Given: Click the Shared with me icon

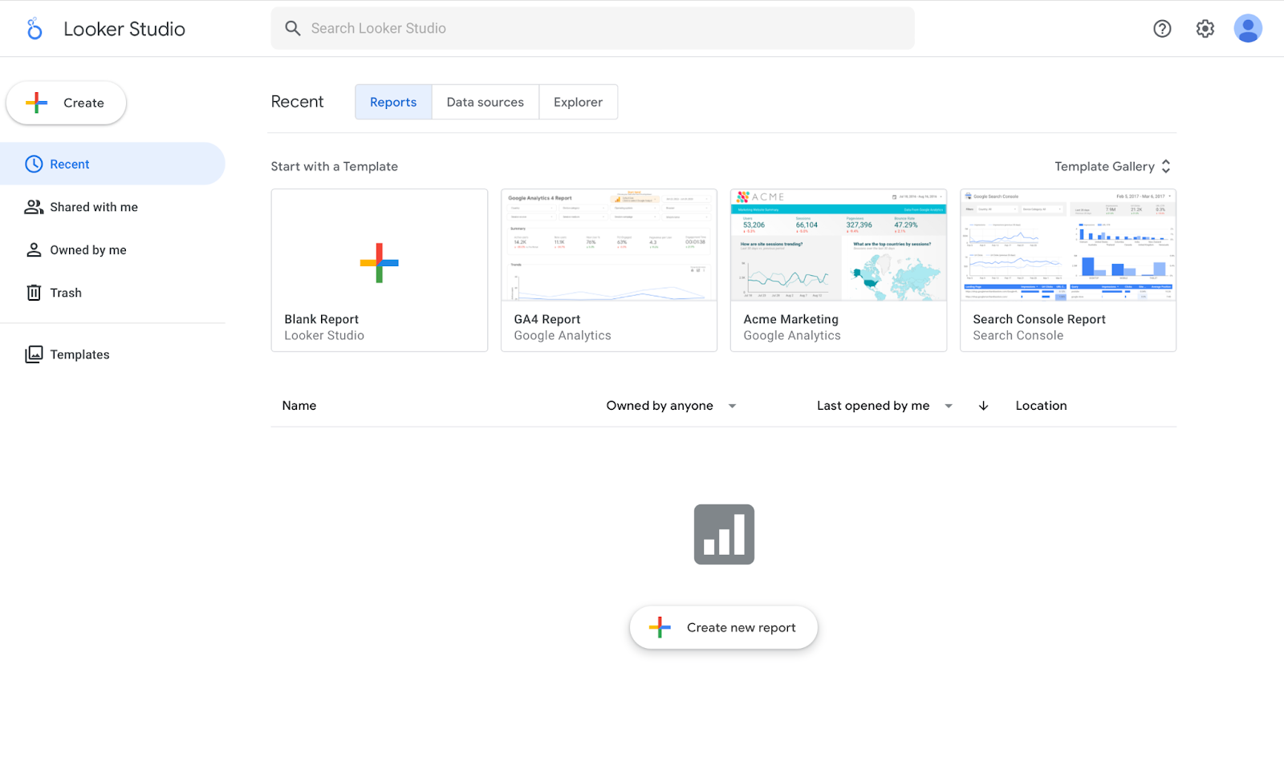Looking at the screenshot, I should point(33,206).
